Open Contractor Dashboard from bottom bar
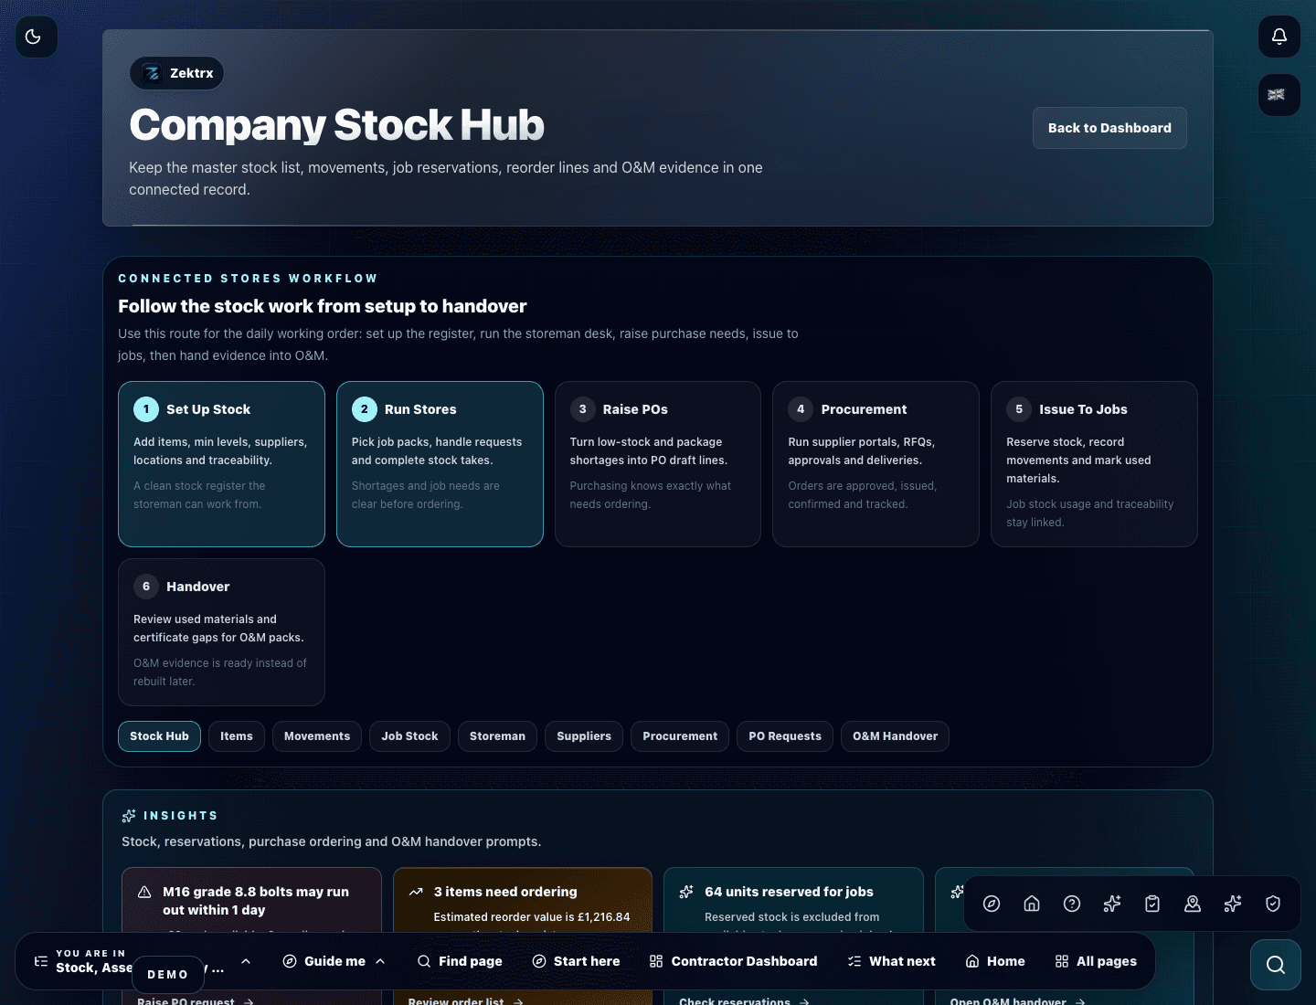1316x1005 pixels. click(733, 961)
